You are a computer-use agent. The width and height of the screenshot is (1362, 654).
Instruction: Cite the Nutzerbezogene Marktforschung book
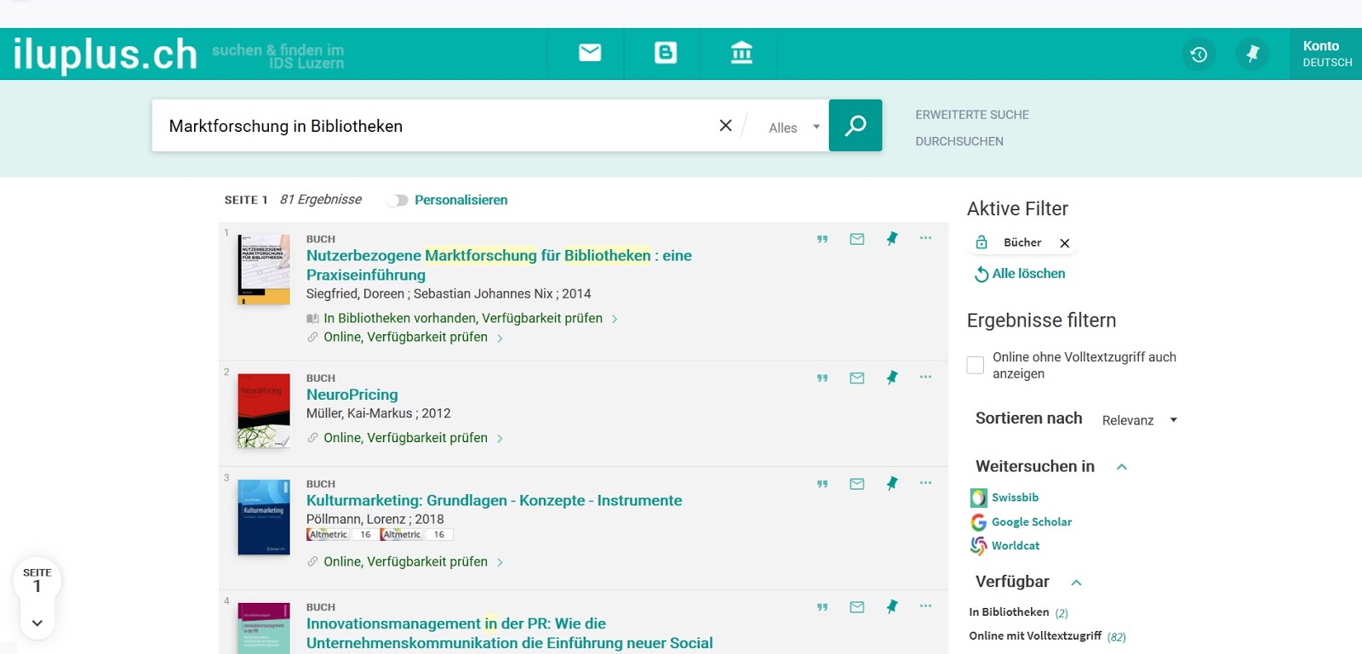(x=822, y=239)
